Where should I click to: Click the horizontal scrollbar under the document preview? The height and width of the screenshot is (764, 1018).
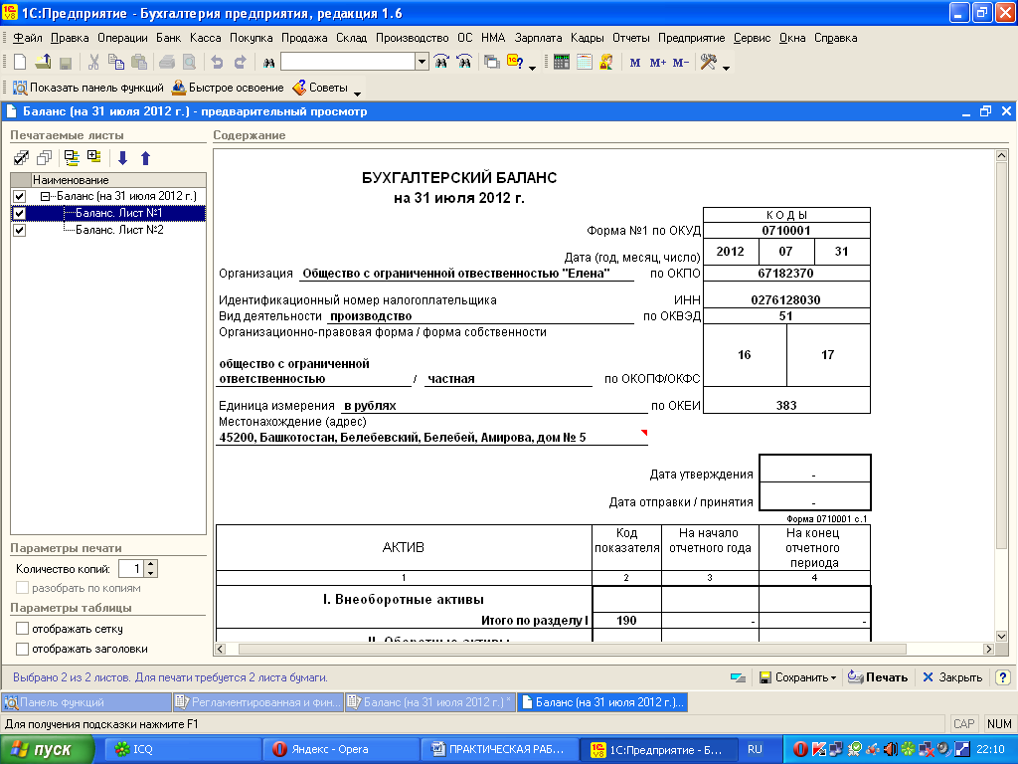(572, 649)
